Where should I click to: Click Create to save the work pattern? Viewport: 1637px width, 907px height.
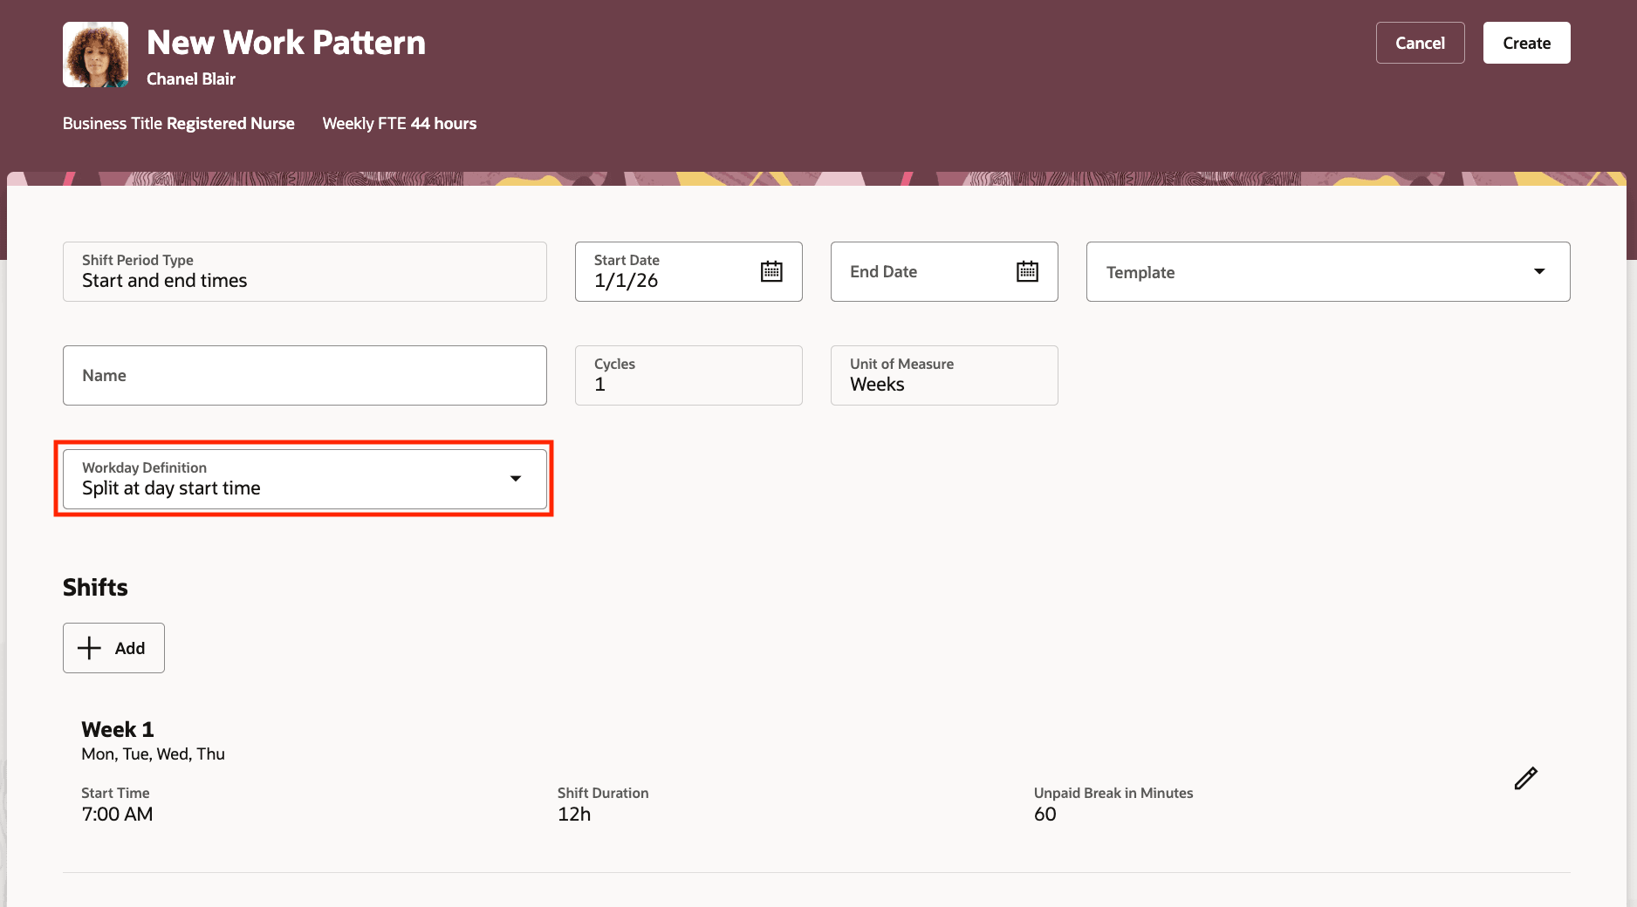(x=1526, y=42)
